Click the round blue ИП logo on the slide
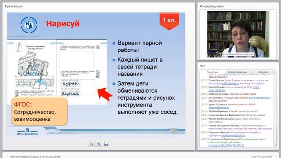This screenshot has width=281, height=158. [29, 25]
